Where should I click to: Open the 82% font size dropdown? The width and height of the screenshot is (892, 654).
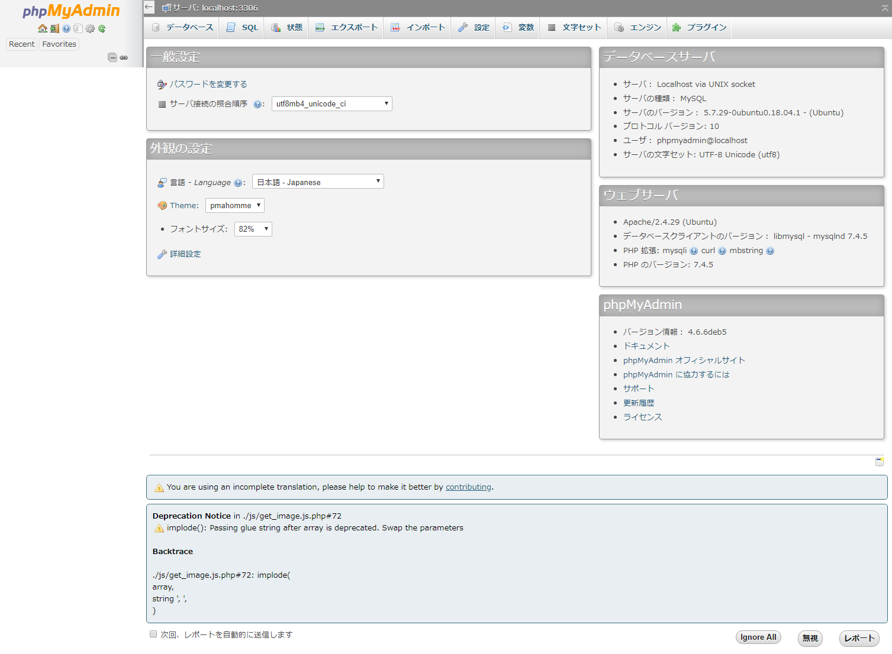253,229
